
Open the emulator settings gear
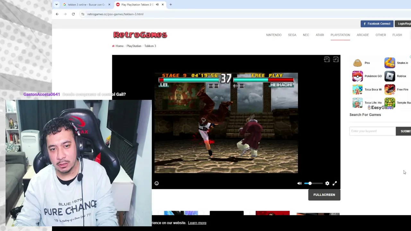tap(327, 183)
